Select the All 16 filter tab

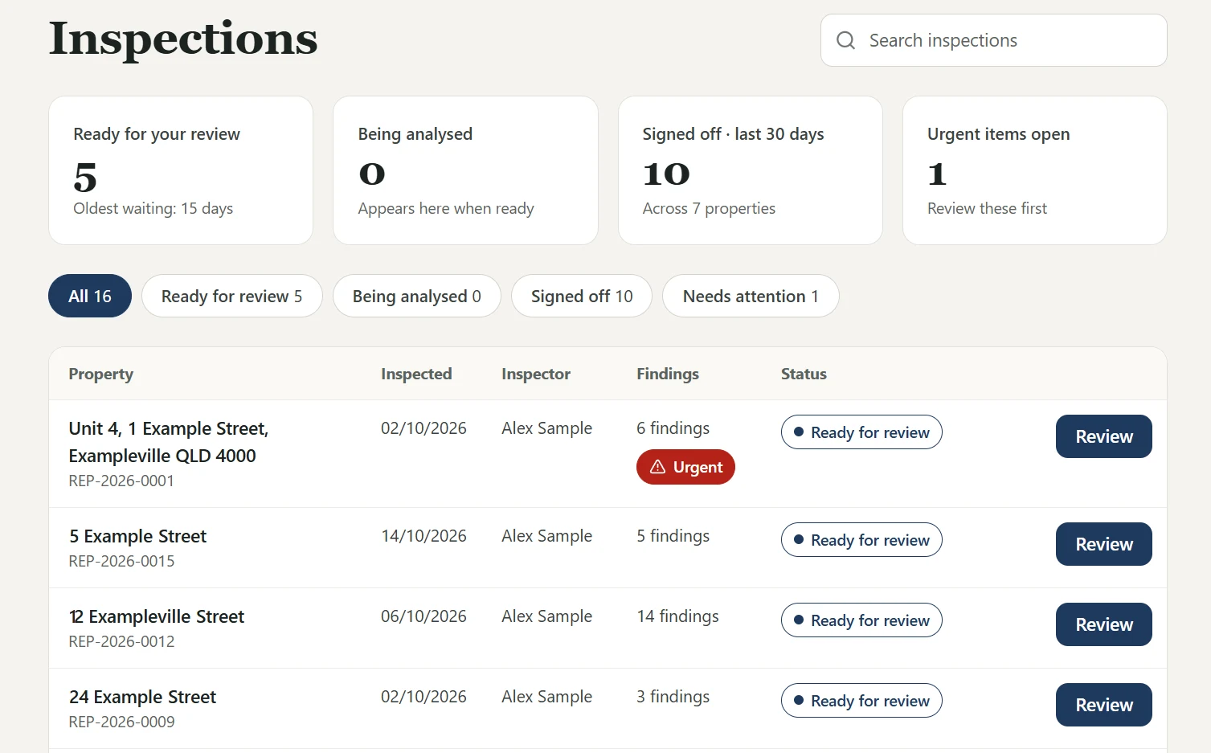pyautogui.click(x=90, y=296)
